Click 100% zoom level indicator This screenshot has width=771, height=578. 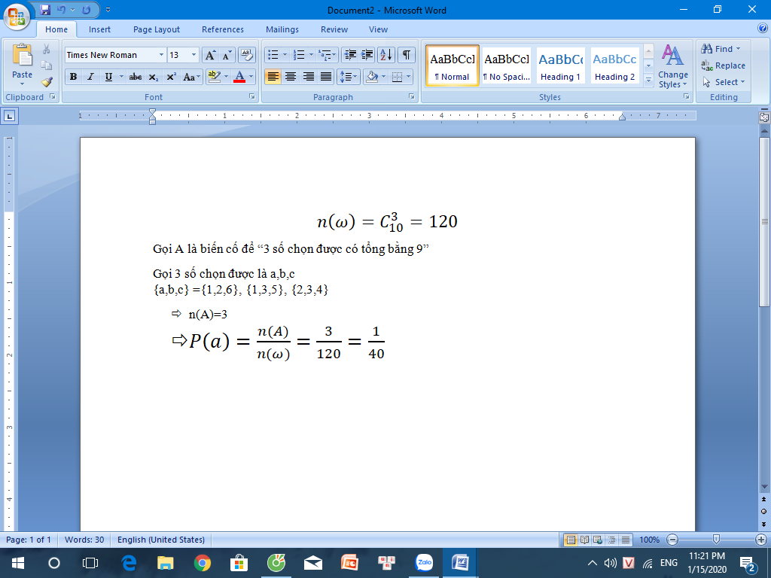point(650,540)
